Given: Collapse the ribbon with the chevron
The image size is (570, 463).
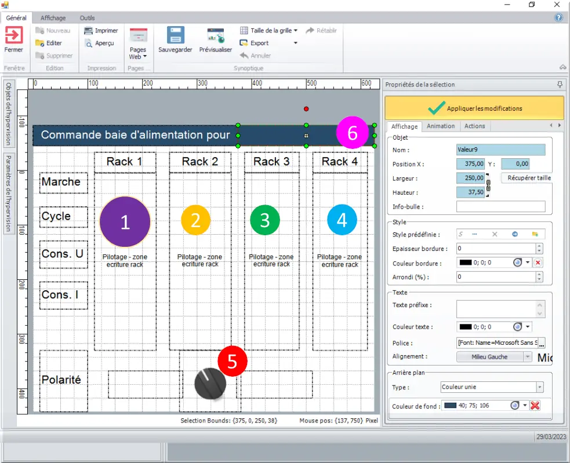Looking at the screenshot, I should click(x=562, y=67).
